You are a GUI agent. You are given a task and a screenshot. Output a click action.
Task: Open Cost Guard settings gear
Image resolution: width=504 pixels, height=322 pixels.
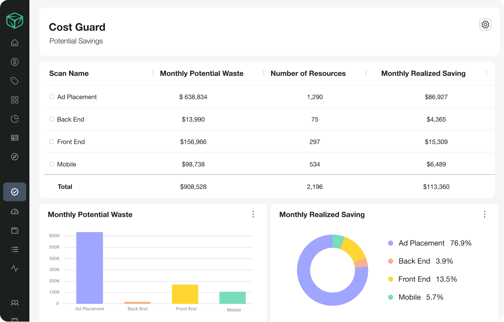(485, 24)
